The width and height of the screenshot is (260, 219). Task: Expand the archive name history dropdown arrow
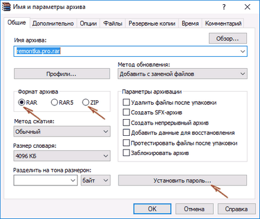click(243, 51)
